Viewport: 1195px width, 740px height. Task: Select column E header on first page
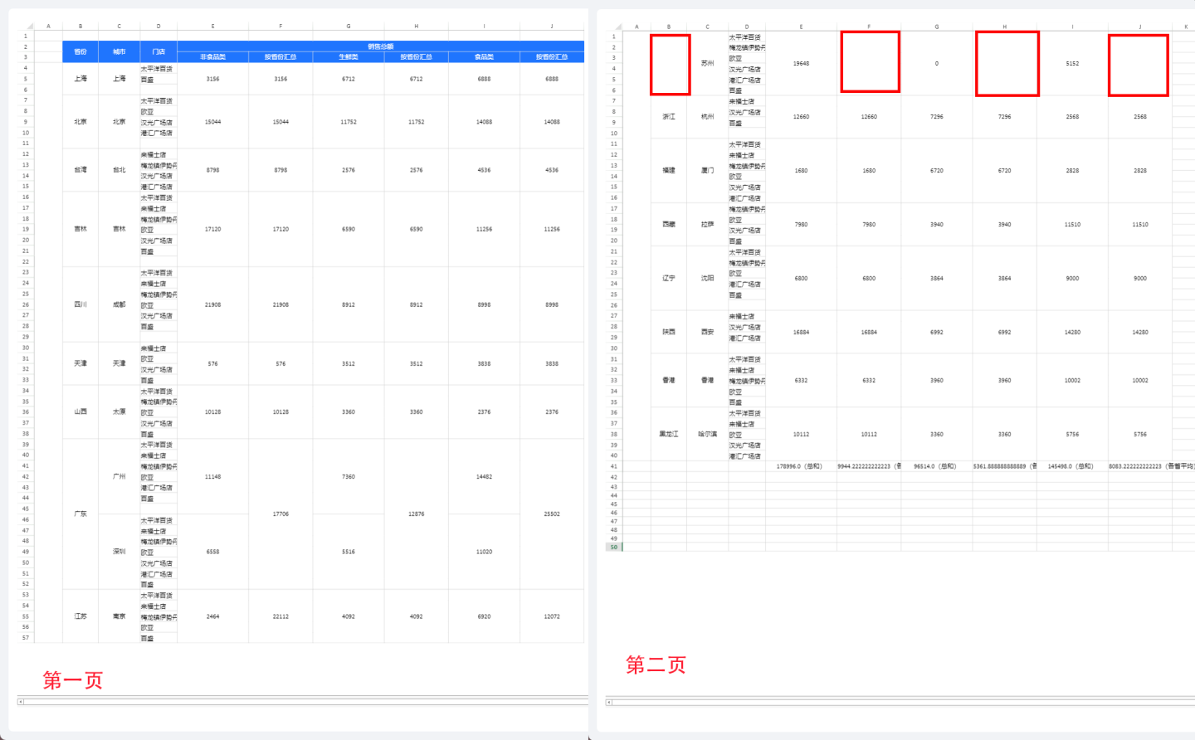212,27
